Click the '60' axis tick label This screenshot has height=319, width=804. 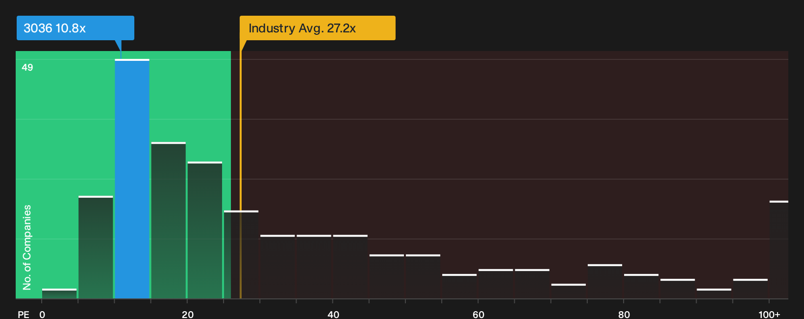[478, 314]
